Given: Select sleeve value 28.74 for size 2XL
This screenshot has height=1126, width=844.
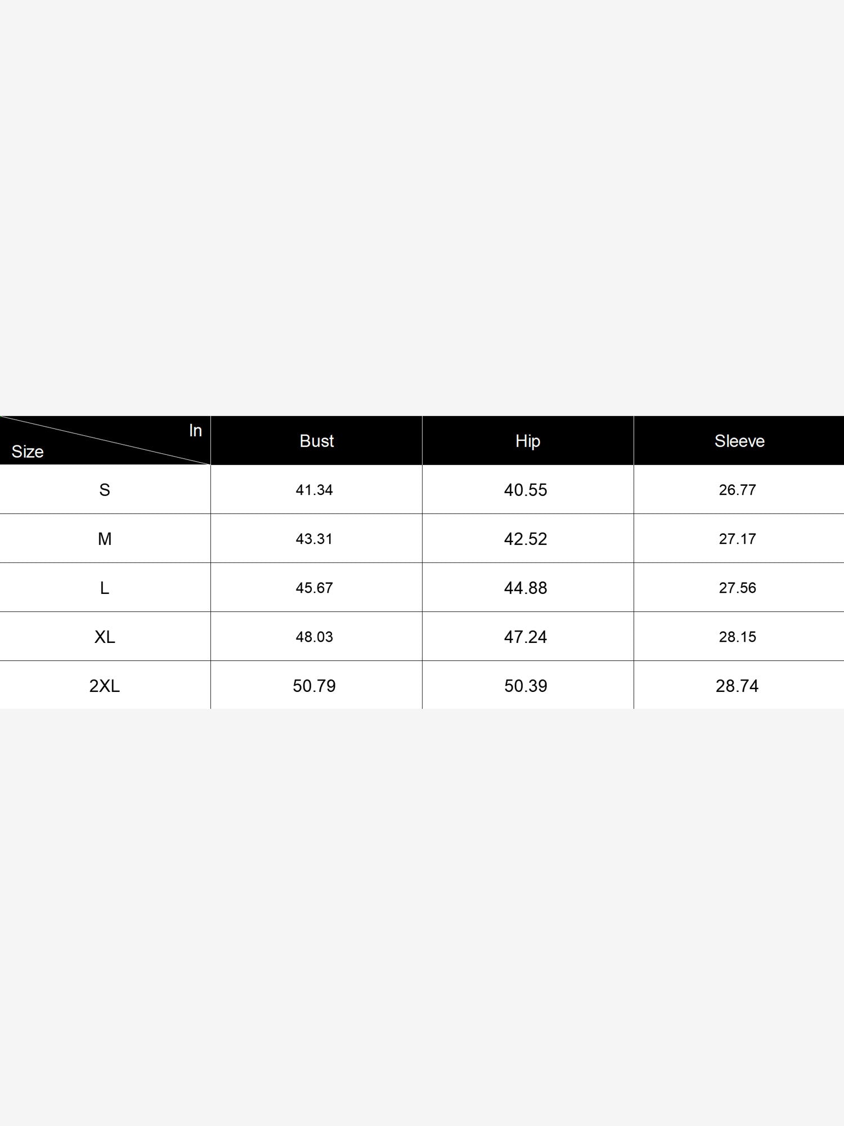Looking at the screenshot, I should 737,686.
